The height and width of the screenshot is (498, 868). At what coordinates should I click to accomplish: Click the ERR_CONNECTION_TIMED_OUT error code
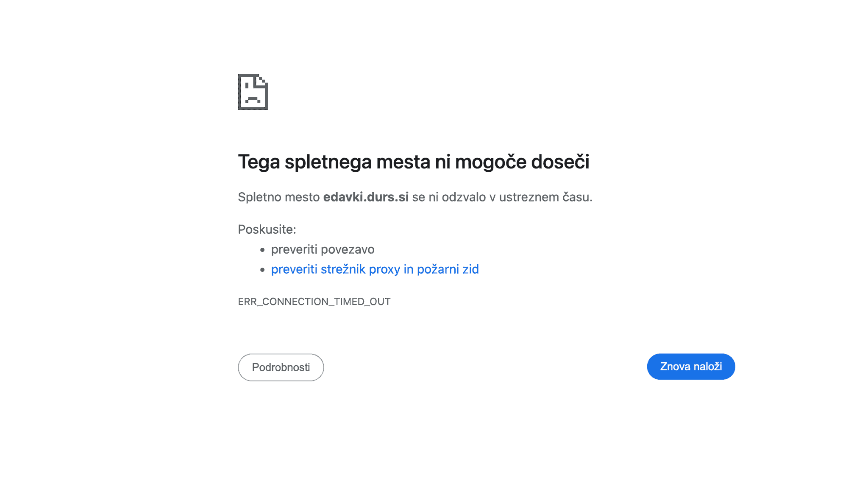(314, 301)
